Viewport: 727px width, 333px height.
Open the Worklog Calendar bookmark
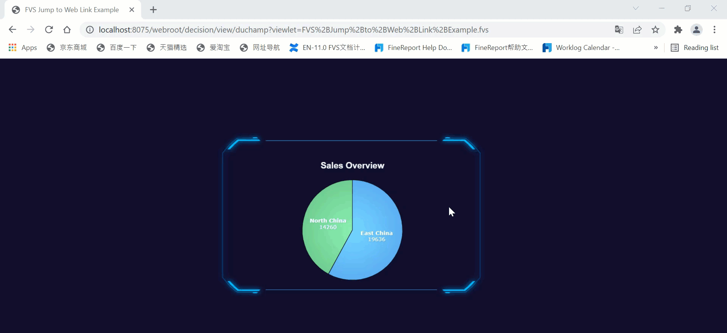(581, 47)
